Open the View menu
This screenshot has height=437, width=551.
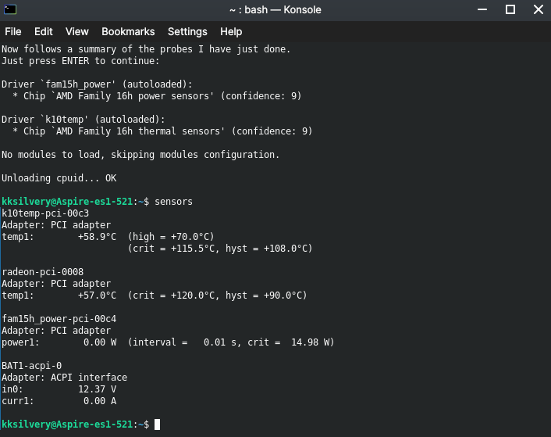pyautogui.click(x=77, y=32)
